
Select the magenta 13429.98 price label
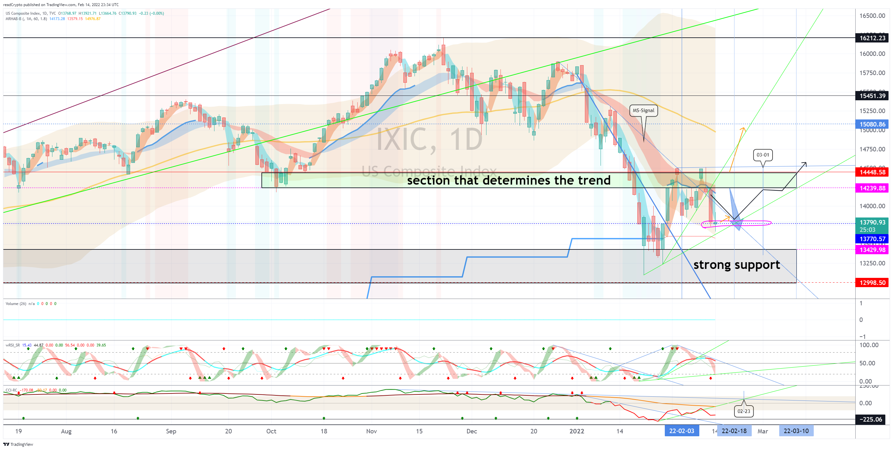(x=872, y=250)
